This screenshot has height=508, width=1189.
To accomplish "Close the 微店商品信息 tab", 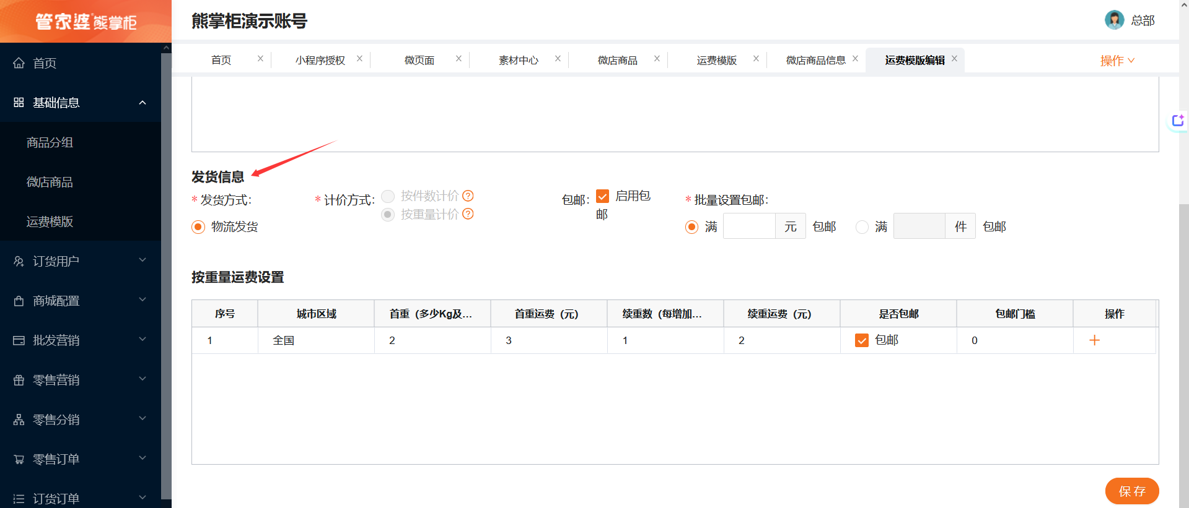I will pos(855,58).
